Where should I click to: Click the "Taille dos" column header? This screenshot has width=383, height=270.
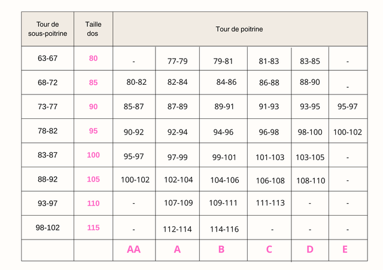(x=93, y=29)
